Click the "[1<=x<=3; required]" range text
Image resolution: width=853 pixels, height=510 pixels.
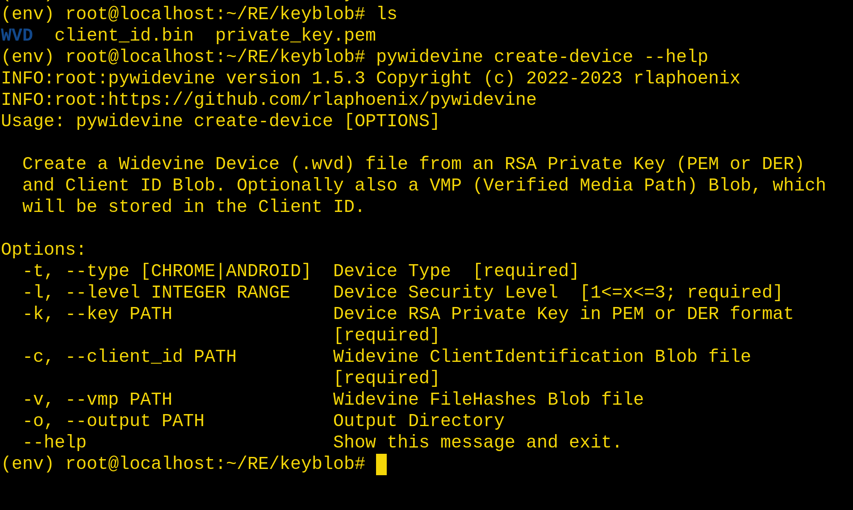tap(681, 293)
